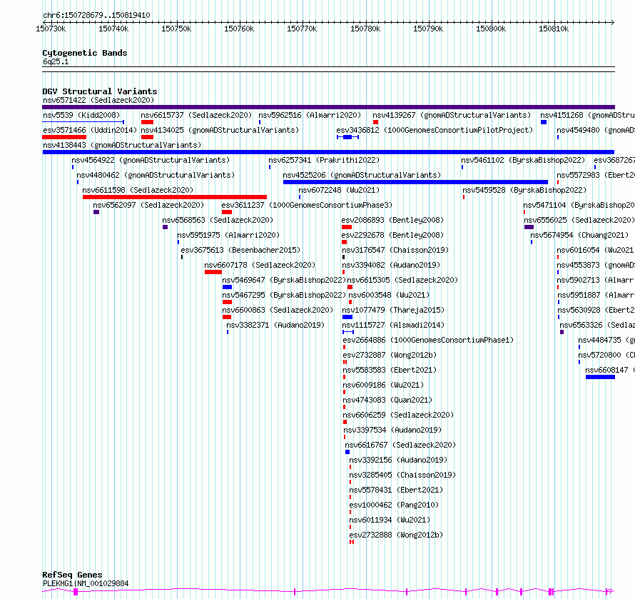The image size is (635, 599).
Task: Click esv3436812 (1000GenomesConsortiumPilotProject) label
Action: tap(435, 130)
